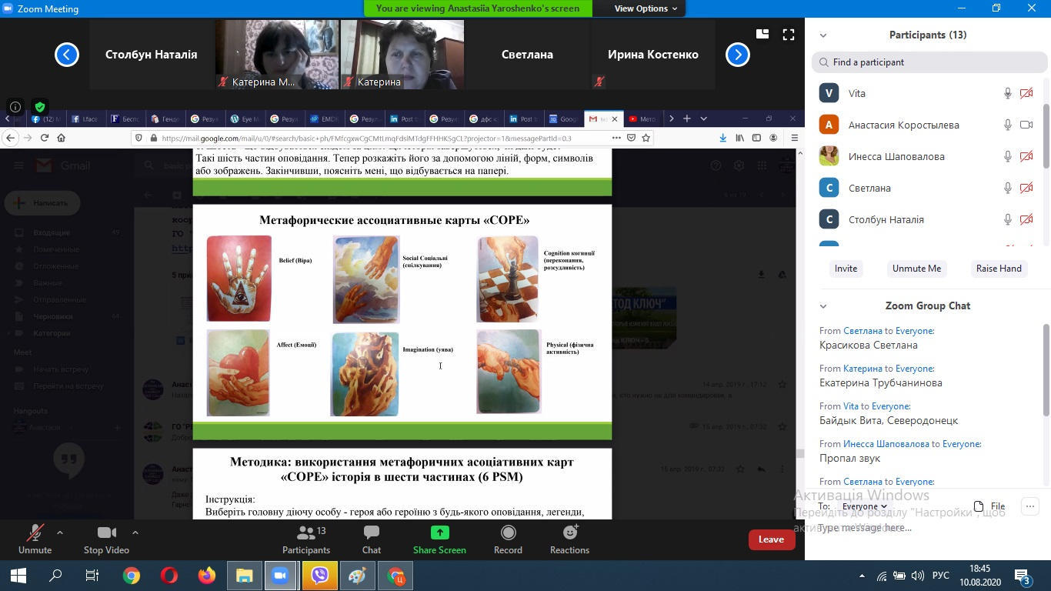This screenshot has width=1051, height=591.
Task: Open the РУС language indicator
Action: pos(941,576)
